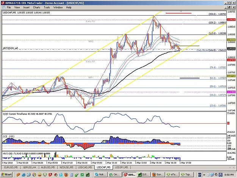Open round yellow-black icon in quick launch
Viewport: 237px width, 178px height.
(x=34, y=175)
